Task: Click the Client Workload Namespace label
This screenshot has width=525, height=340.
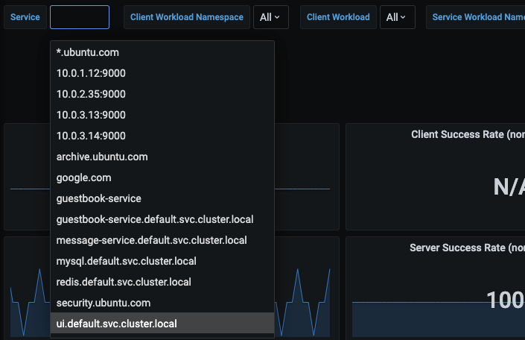Action: point(187,17)
